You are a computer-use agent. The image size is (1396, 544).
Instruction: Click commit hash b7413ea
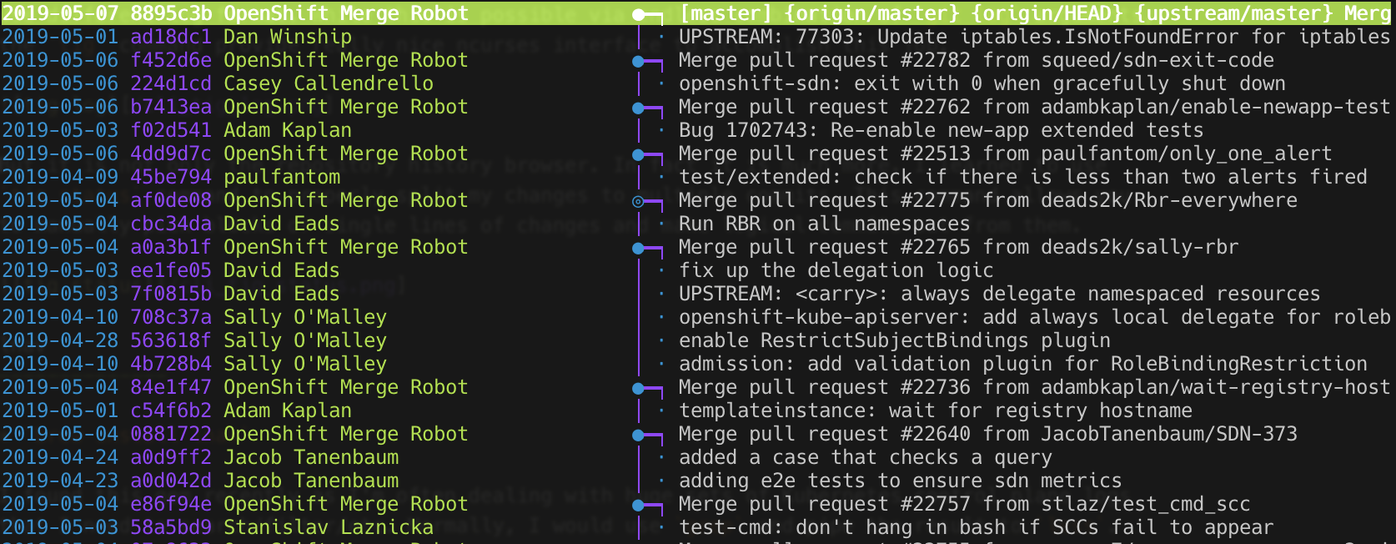171,107
